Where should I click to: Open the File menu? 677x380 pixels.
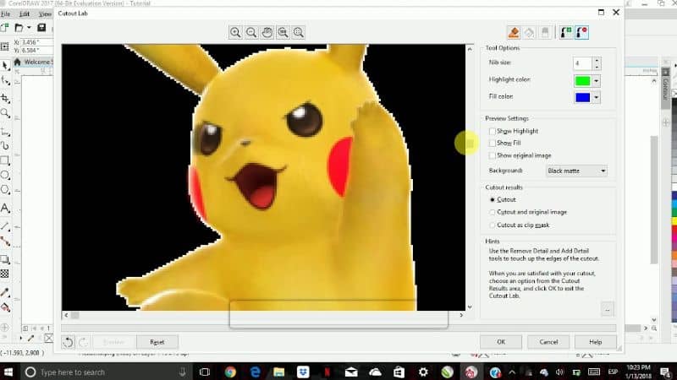[5, 14]
